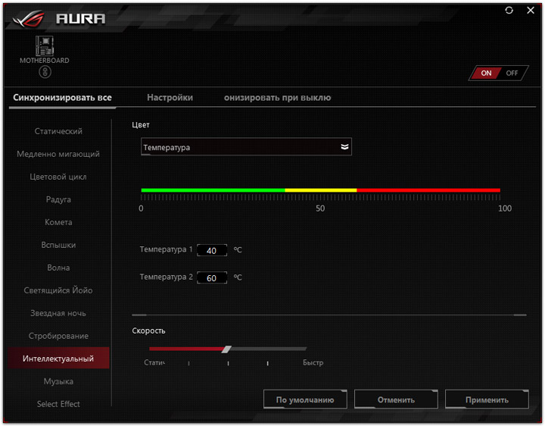This screenshot has height=426, width=545.
Task: Click the Применить button
Action: point(487,399)
